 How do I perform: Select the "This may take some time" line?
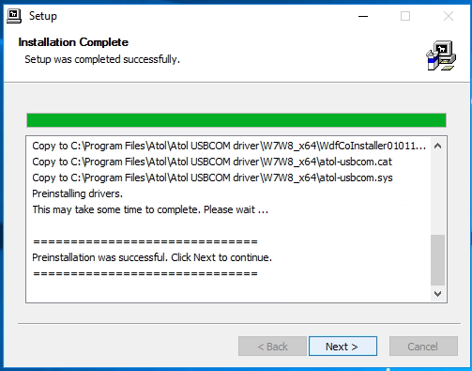150,209
